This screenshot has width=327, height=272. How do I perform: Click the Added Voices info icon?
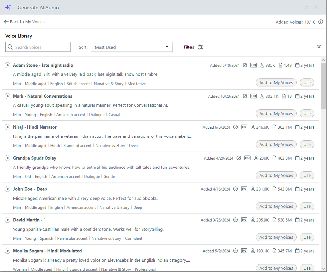point(321,22)
